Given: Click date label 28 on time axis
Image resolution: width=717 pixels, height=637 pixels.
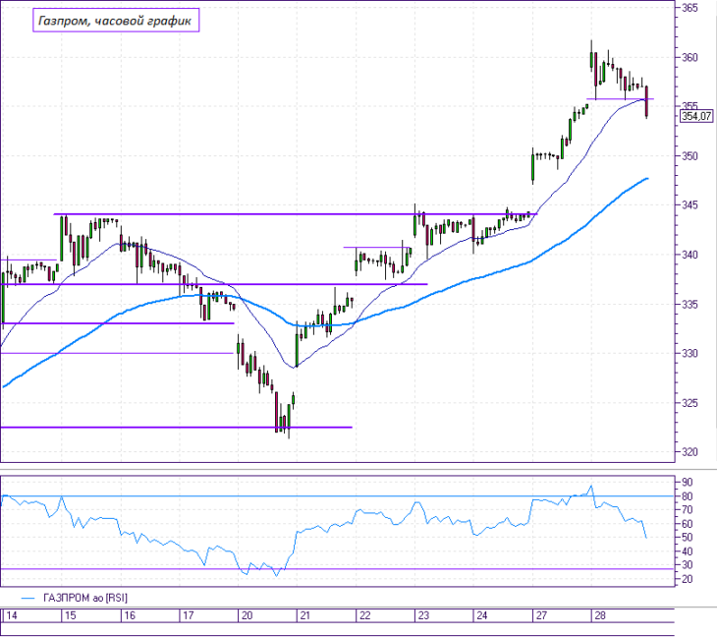Looking at the screenshot, I should (600, 615).
